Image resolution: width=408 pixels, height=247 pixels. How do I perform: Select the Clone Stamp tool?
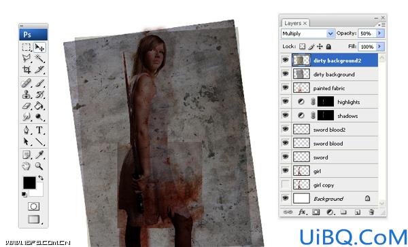(x=27, y=94)
